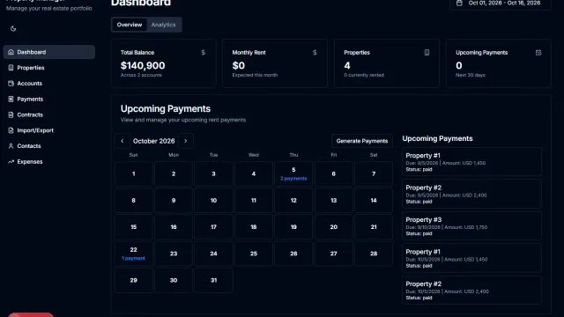Screen dimensions: 564x317
Task: Click the Import/Export file icon in sidebar
Action: pos(11,130)
